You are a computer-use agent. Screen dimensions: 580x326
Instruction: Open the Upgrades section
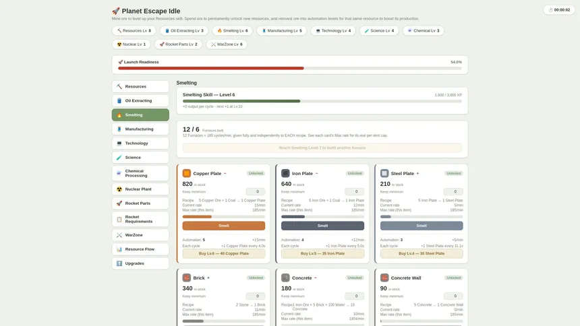[x=140, y=263]
